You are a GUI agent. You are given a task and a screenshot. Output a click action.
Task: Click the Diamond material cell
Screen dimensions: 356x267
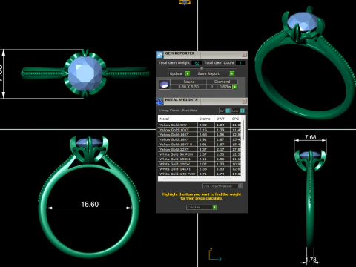(x=222, y=82)
